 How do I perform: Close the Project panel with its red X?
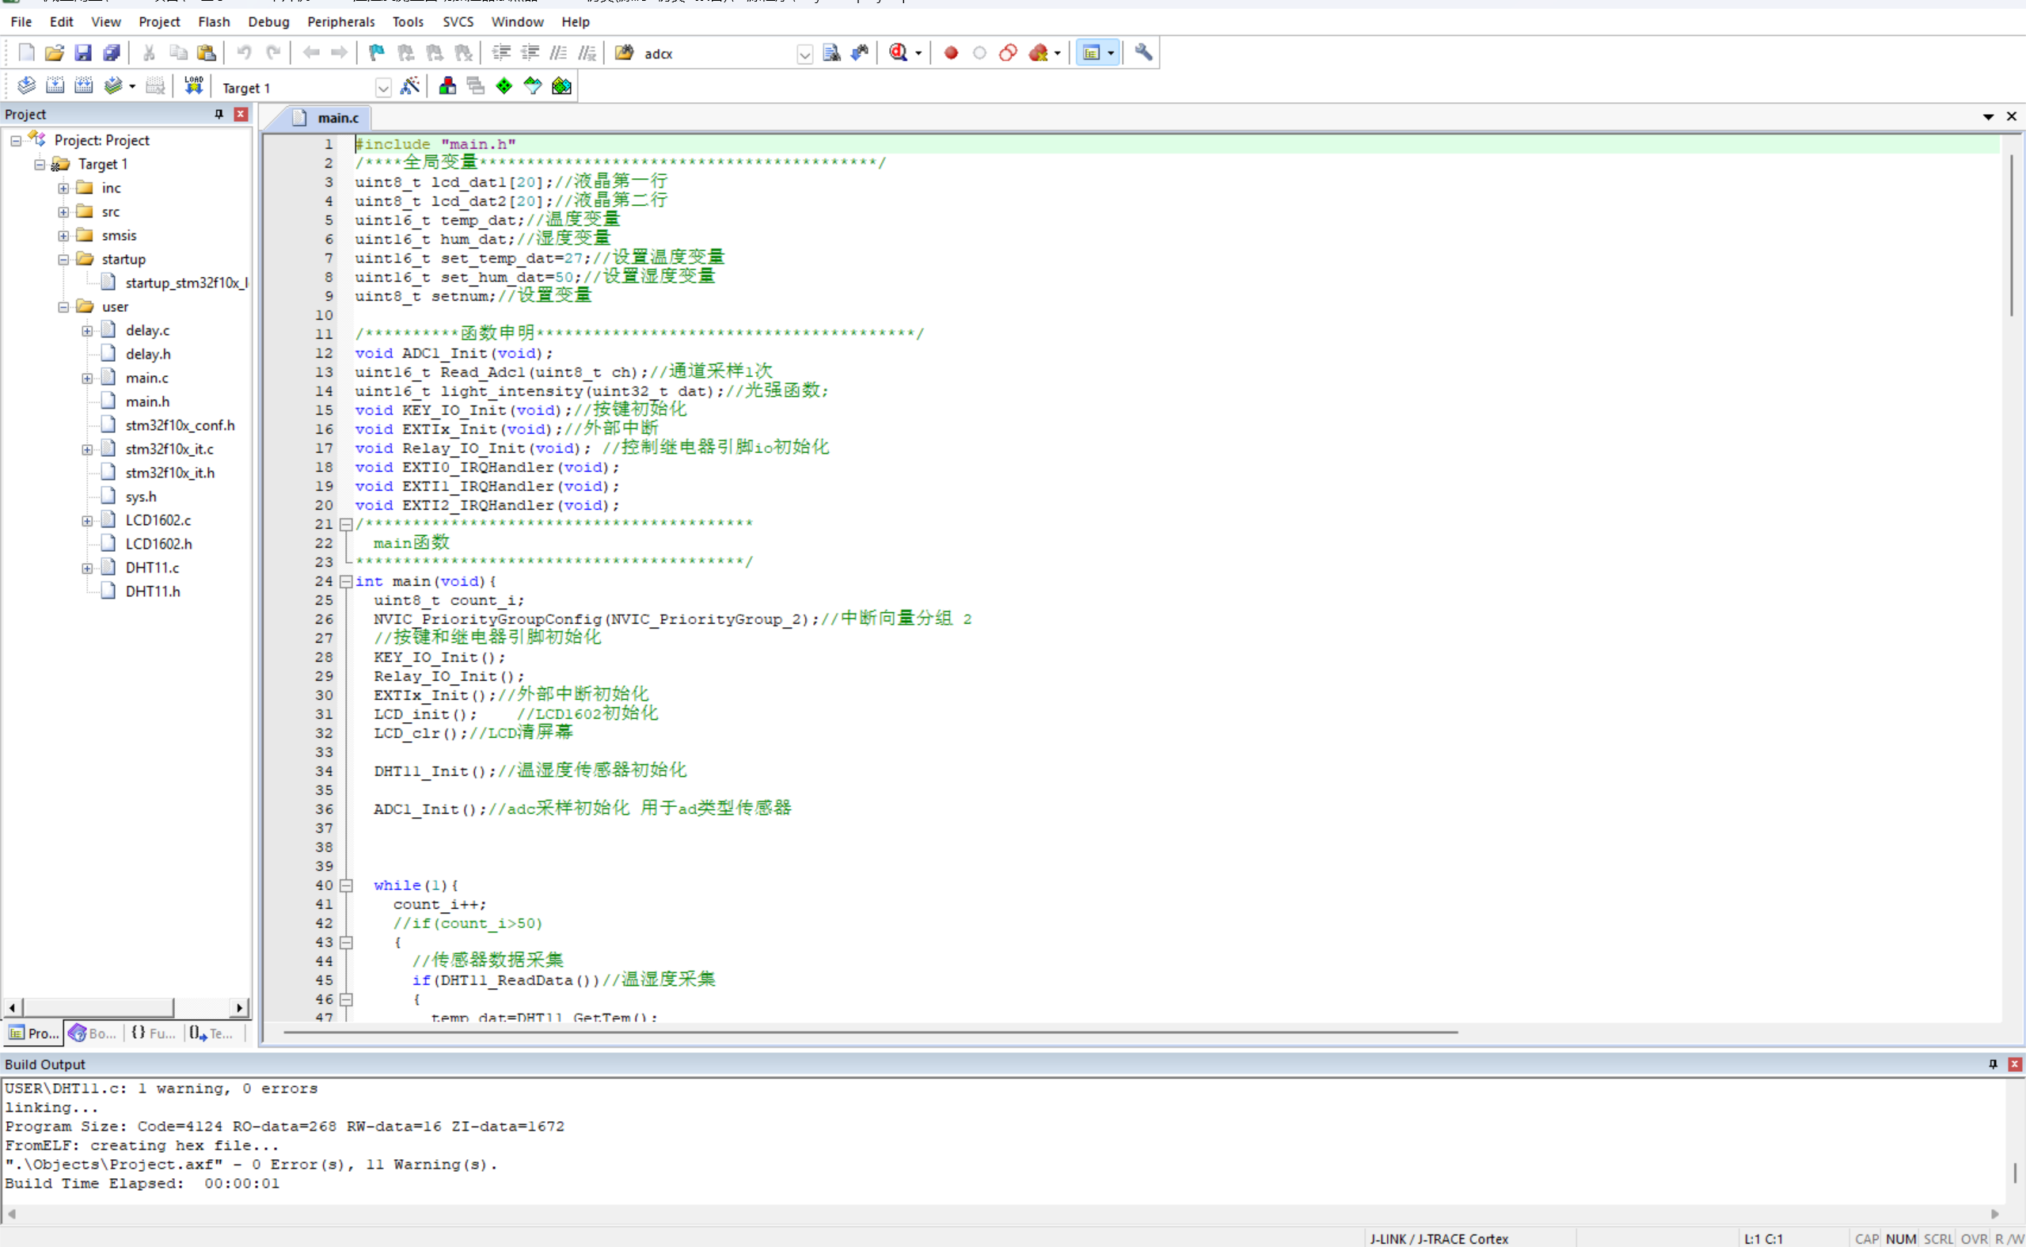click(x=241, y=114)
